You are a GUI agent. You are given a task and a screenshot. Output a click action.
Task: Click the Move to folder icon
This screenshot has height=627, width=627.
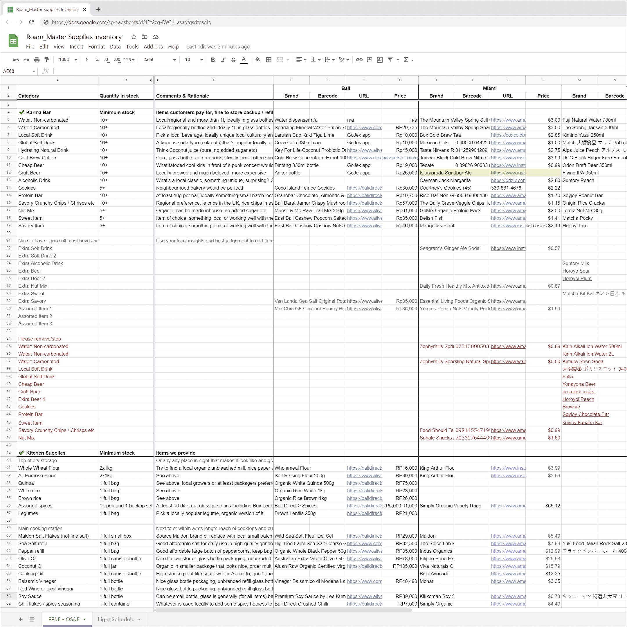145,37
